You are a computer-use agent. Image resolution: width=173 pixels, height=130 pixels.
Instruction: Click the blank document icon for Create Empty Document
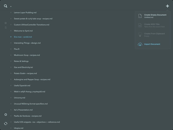coord(140,16)
